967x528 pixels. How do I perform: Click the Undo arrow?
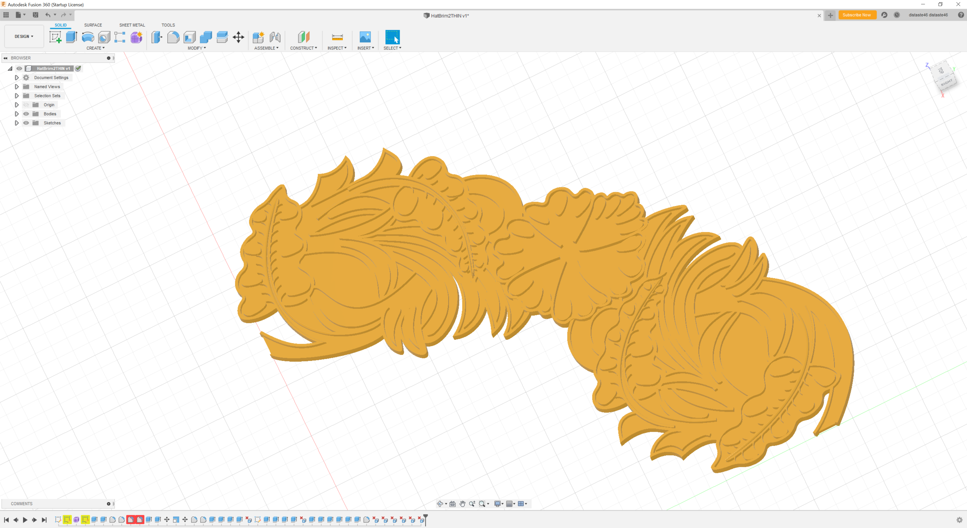[x=48, y=15]
